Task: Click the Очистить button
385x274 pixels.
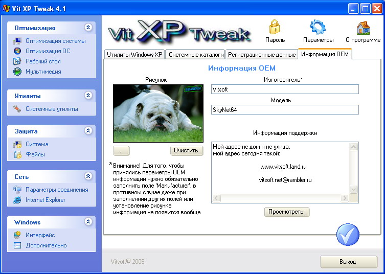Action: coord(187,151)
